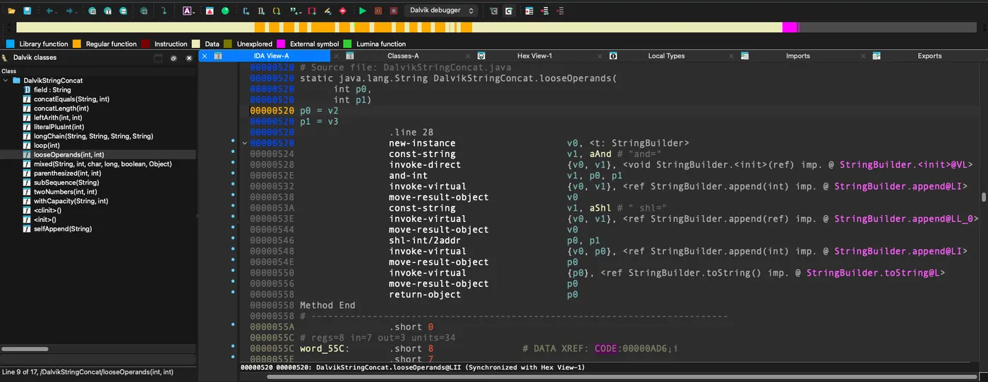Screen dimensions: 988x382
Task: Click the yellow brackets toolbar icon
Action: [x=277, y=11]
